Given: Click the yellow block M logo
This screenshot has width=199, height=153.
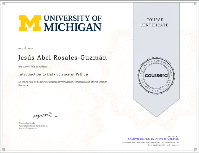Looking at the screenshot, I should click(30, 23).
